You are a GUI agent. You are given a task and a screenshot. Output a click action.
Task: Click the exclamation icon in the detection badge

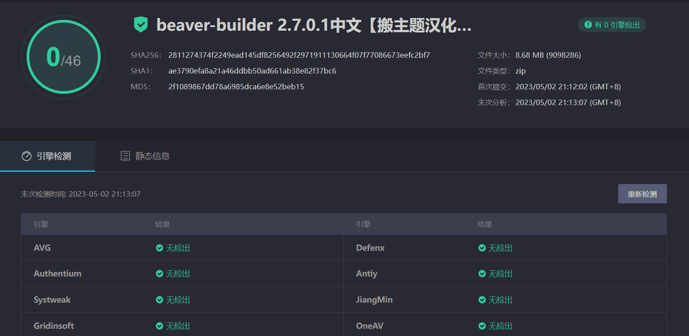pyautogui.click(x=588, y=25)
